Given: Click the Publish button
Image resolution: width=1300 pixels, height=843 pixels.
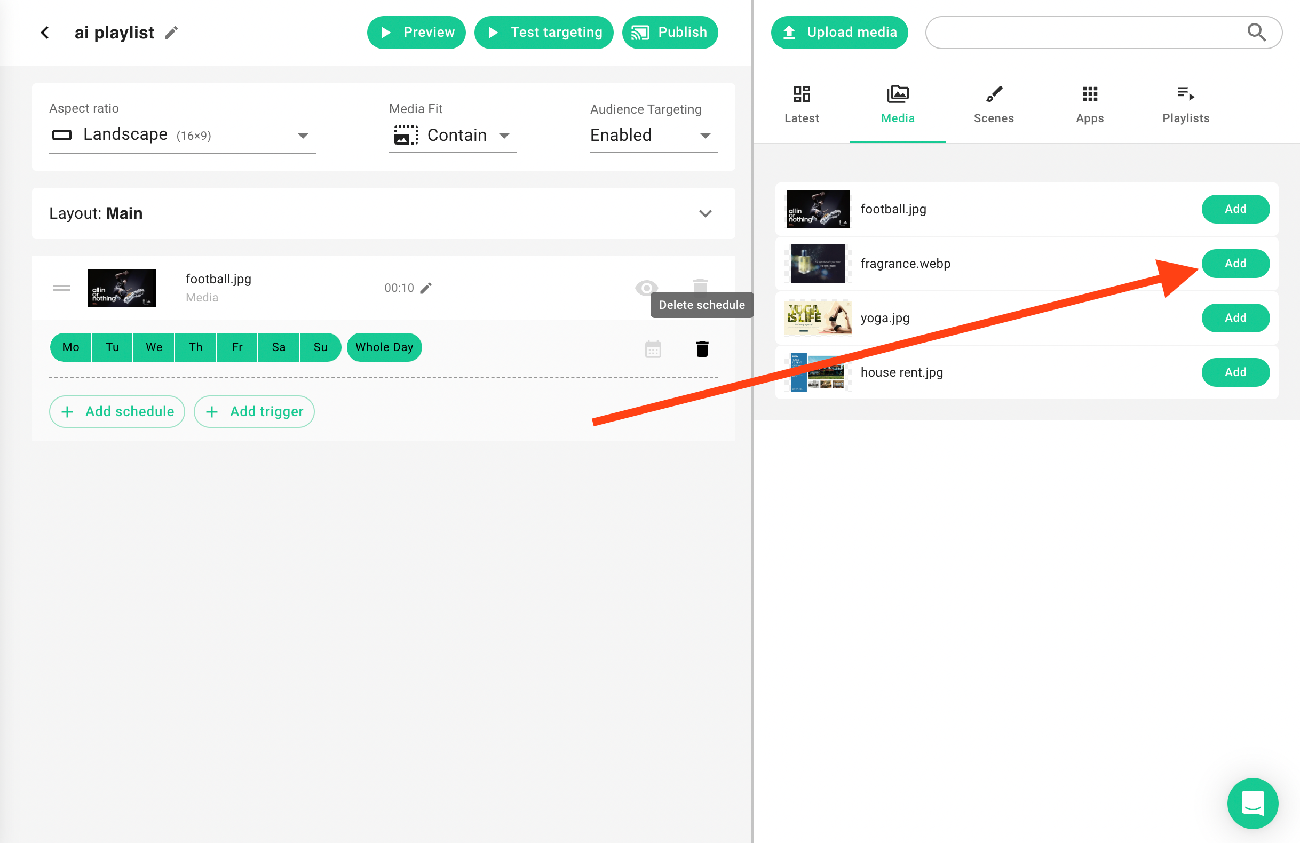Looking at the screenshot, I should [670, 32].
